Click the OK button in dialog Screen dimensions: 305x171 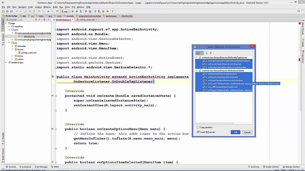(x=235, y=132)
